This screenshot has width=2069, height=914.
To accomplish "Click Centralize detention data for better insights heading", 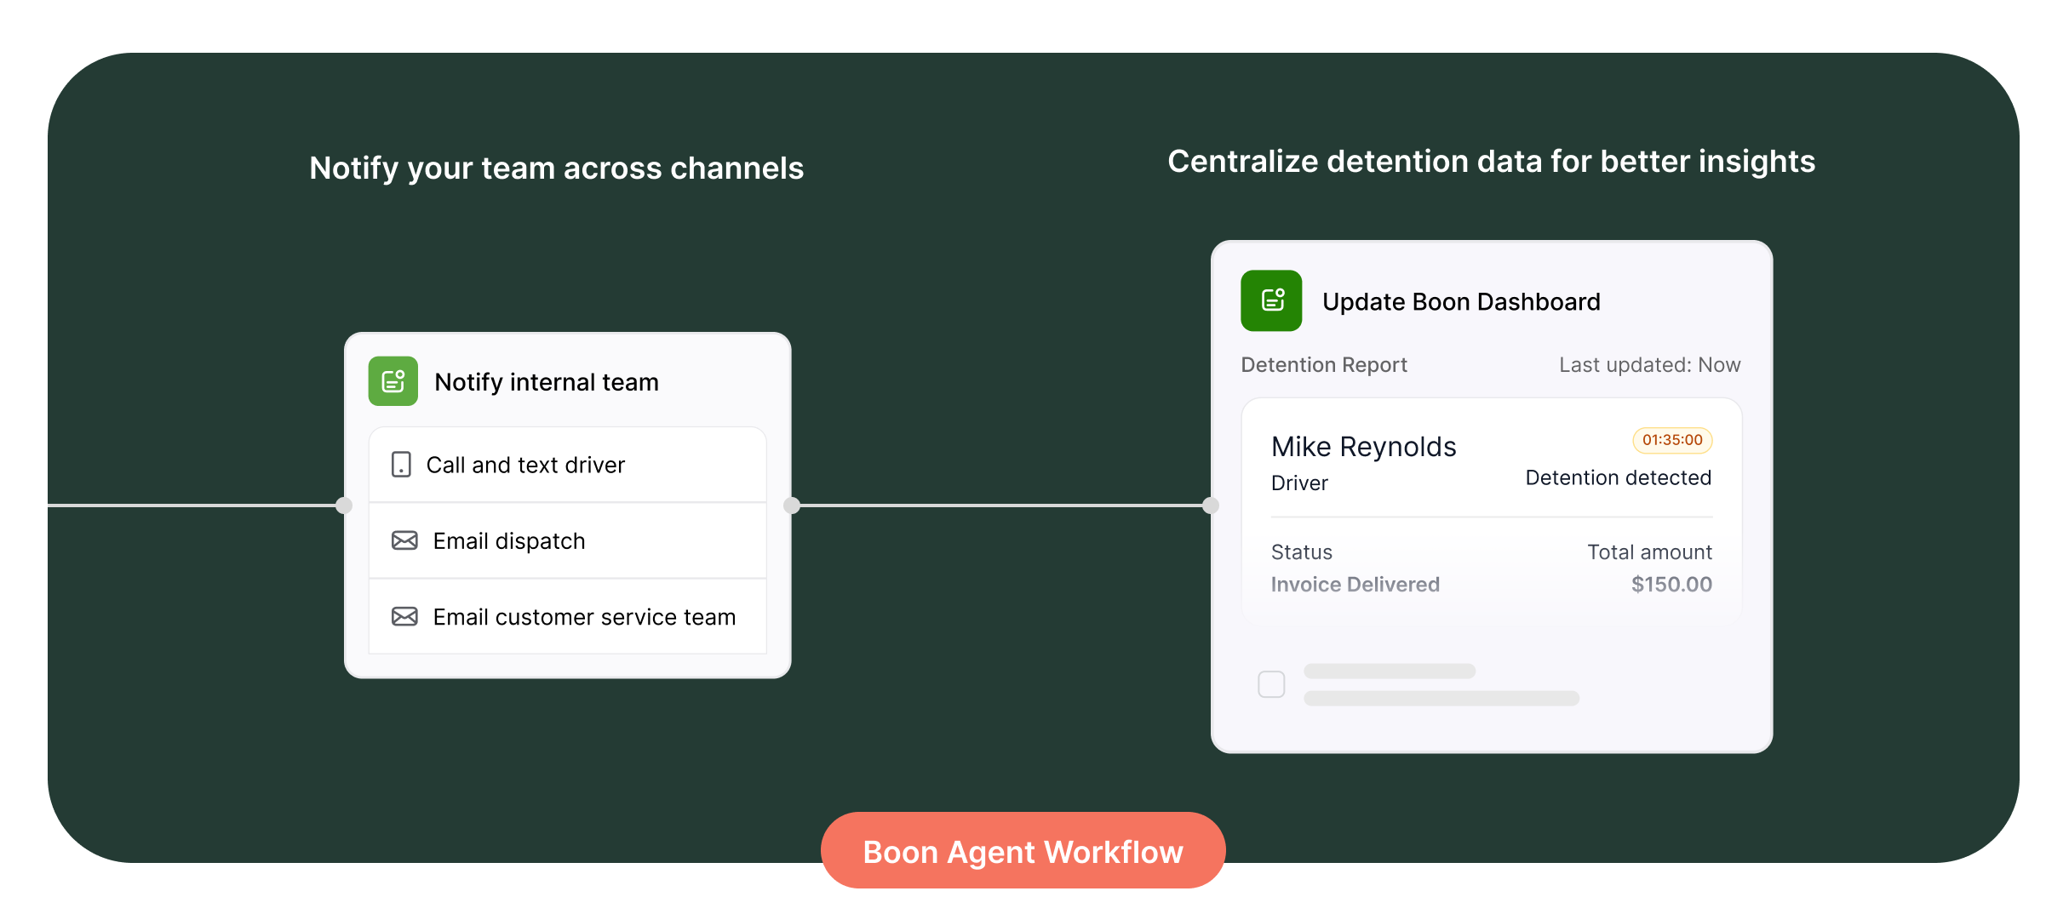I will (1491, 162).
